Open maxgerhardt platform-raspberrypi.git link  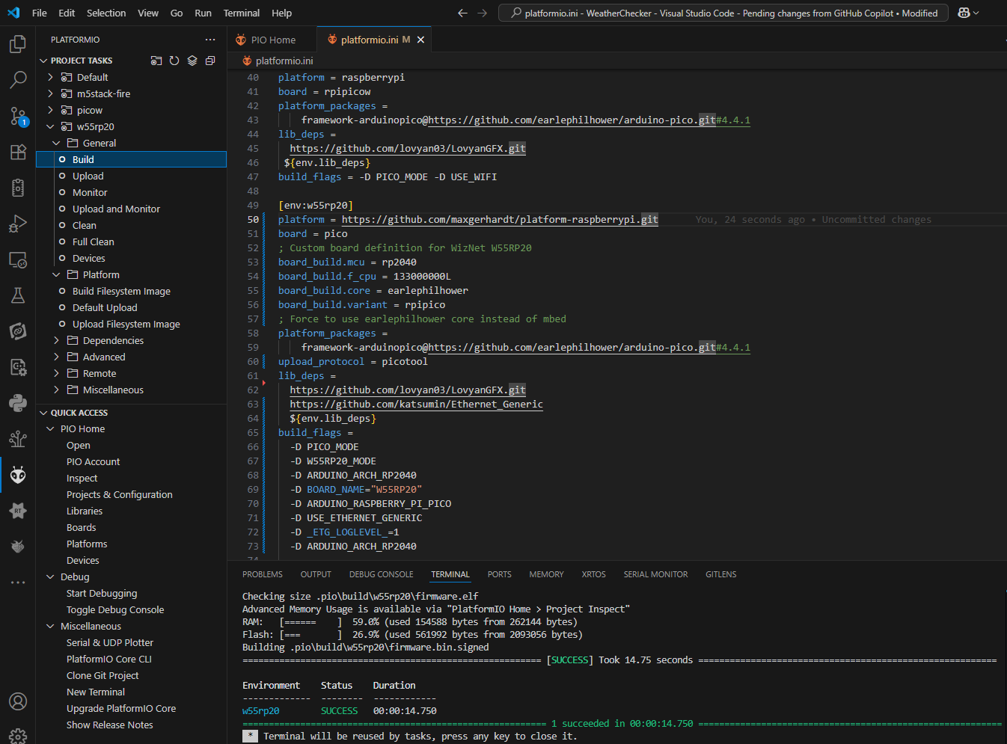pyautogui.click(x=500, y=219)
